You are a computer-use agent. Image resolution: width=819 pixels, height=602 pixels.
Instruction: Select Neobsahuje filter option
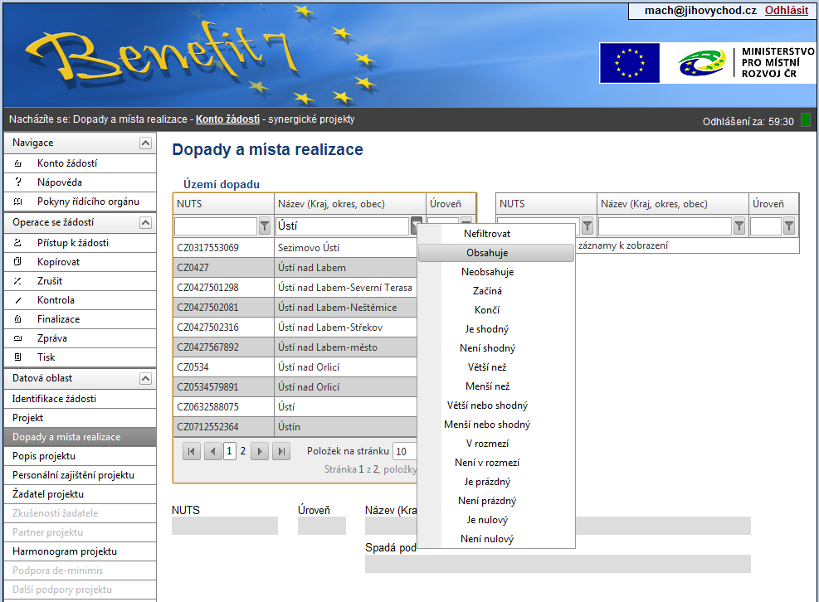[487, 272]
